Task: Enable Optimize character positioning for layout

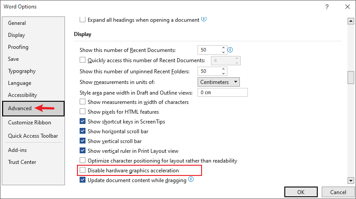Action: point(82,160)
